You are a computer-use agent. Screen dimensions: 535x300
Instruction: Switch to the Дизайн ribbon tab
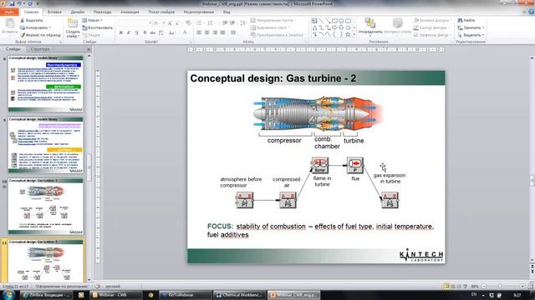[x=78, y=12]
